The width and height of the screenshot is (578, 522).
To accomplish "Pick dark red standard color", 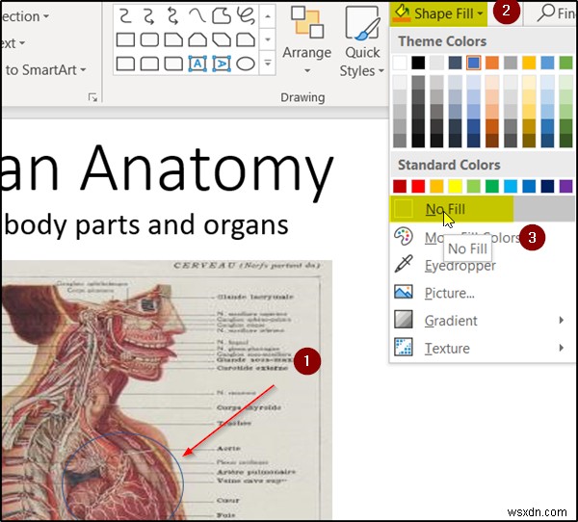I will pyautogui.click(x=400, y=186).
